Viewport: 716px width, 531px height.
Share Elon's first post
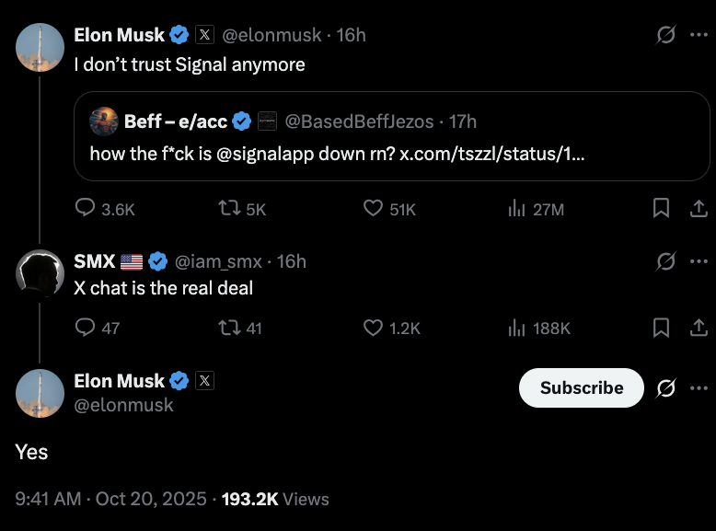pos(699,208)
